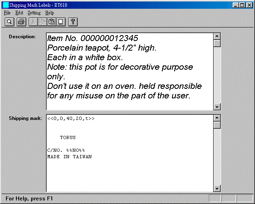
Task: Click the Description scrollbar down arrow
Action: tap(217, 107)
